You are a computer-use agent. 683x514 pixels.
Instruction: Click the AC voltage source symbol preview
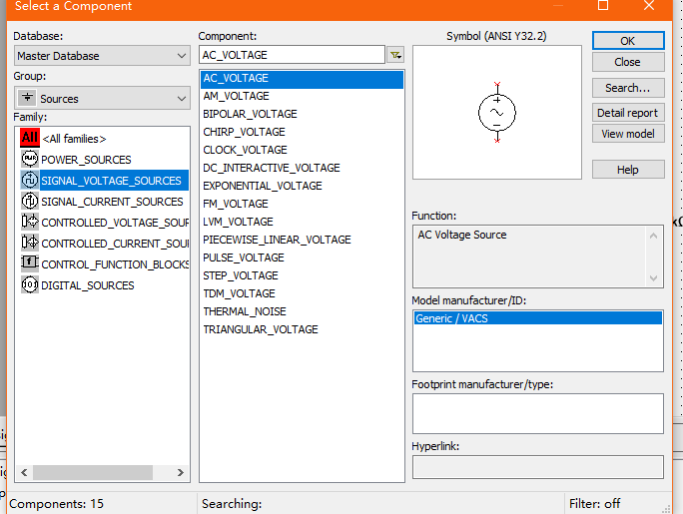click(497, 113)
